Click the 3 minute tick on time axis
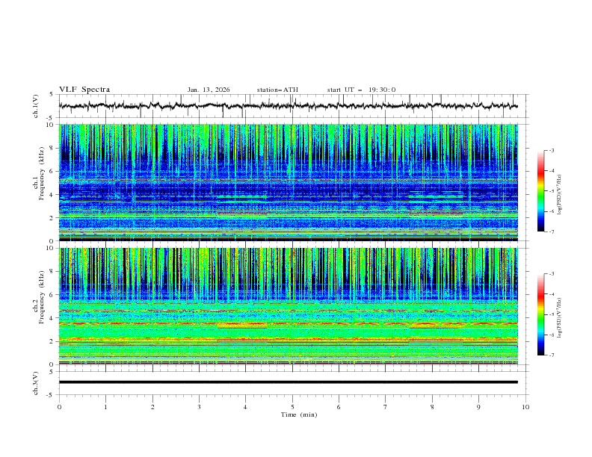 click(x=199, y=408)
